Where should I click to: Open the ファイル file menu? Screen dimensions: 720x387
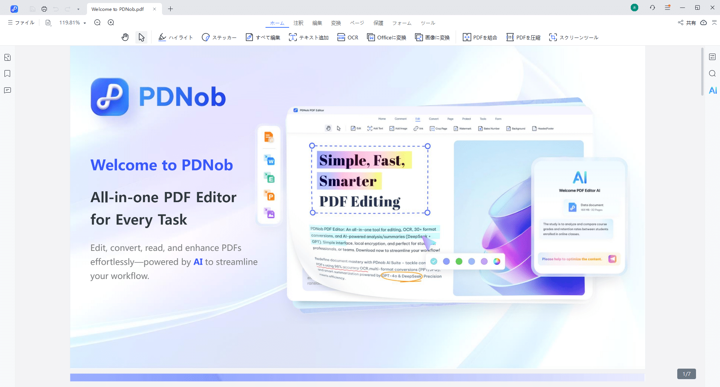(21, 22)
